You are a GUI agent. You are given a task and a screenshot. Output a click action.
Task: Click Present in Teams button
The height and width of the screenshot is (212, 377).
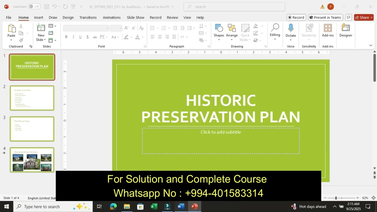pyautogui.click(x=325, y=17)
